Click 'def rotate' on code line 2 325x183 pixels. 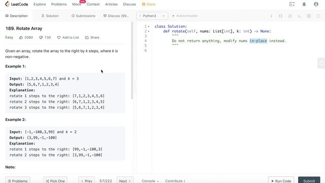coord(174,32)
